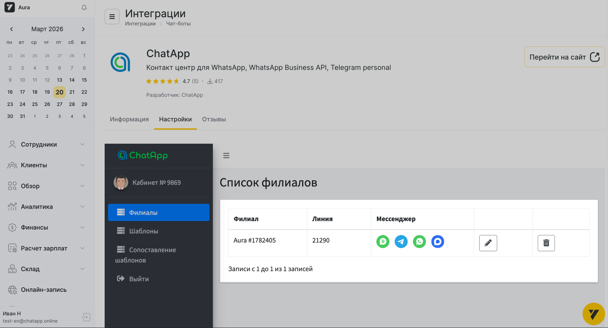The image size is (608, 328).
Task: Toggle ChatApp sidebar with hamburger icon
Action: [x=226, y=156]
